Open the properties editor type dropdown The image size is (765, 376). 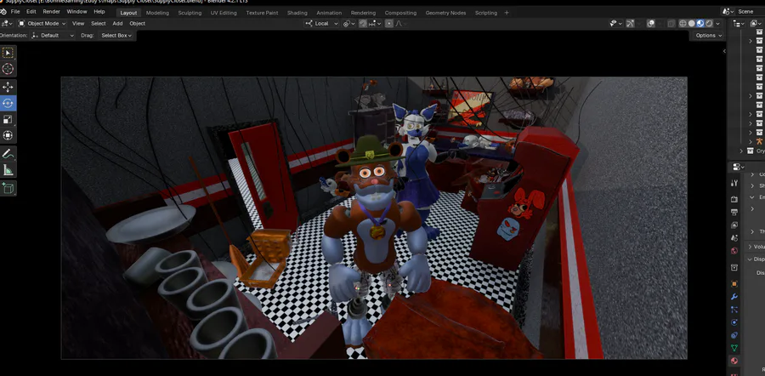coord(737,167)
